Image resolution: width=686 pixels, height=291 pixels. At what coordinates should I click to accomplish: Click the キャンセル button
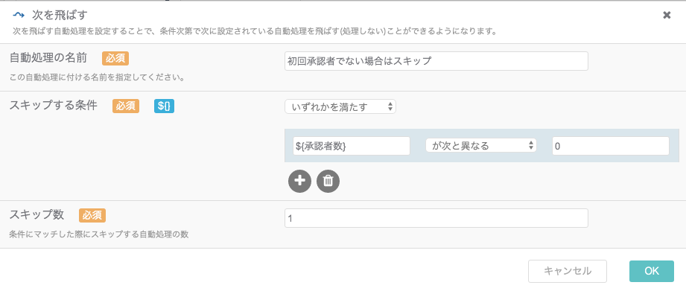point(568,271)
